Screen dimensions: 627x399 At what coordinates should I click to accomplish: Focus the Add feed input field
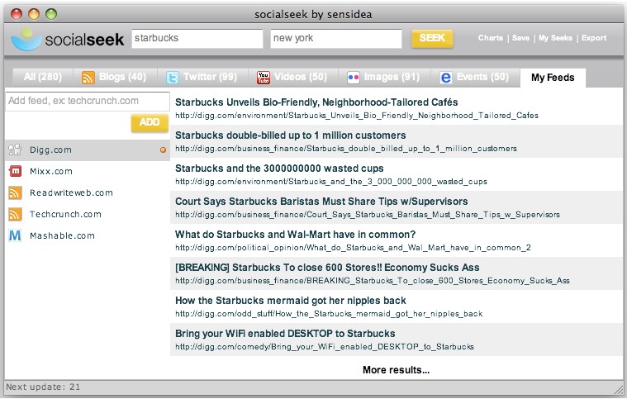(x=88, y=101)
